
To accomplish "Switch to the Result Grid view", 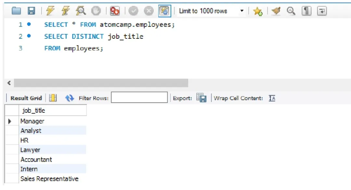I will pos(26,98).
